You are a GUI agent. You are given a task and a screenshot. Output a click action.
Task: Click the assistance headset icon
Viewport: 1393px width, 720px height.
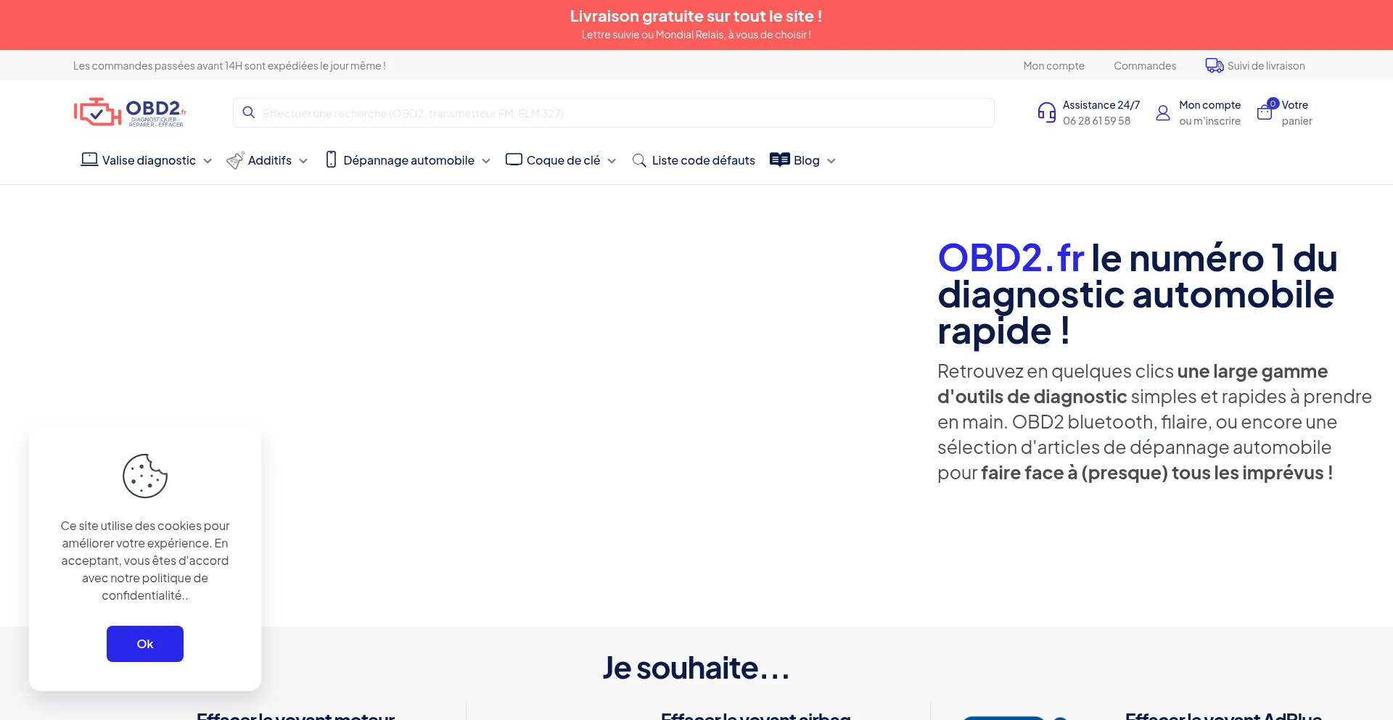(x=1046, y=112)
